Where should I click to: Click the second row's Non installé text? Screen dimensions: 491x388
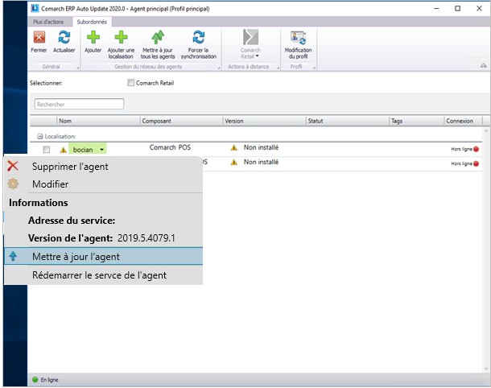coord(261,162)
